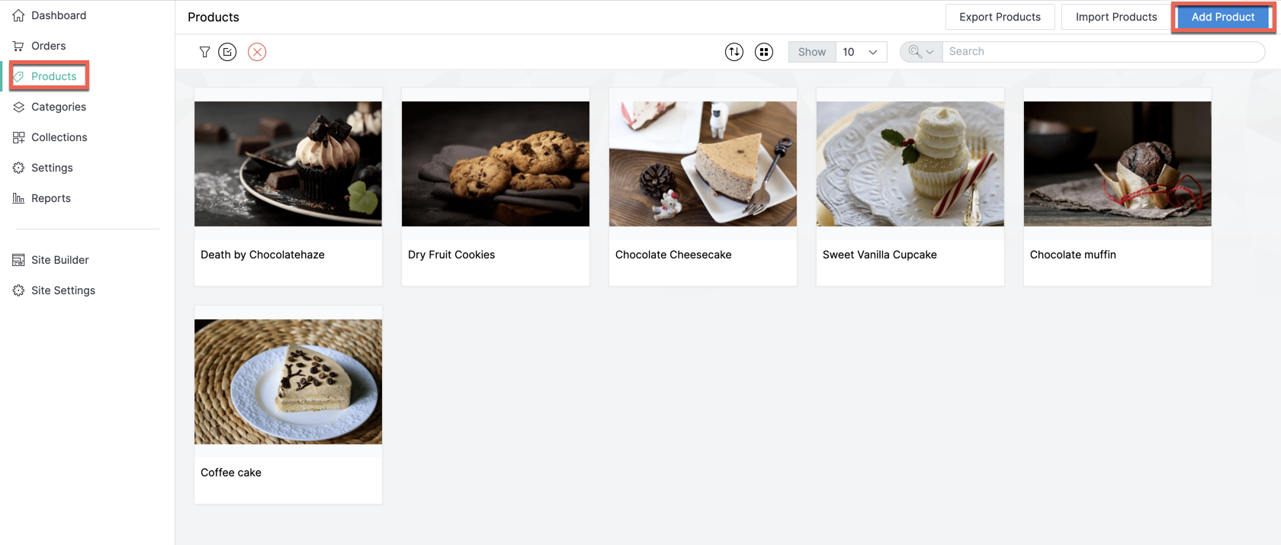The height and width of the screenshot is (545, 1281).
Task: Click the Products page heading
Action: click(213, 17)
